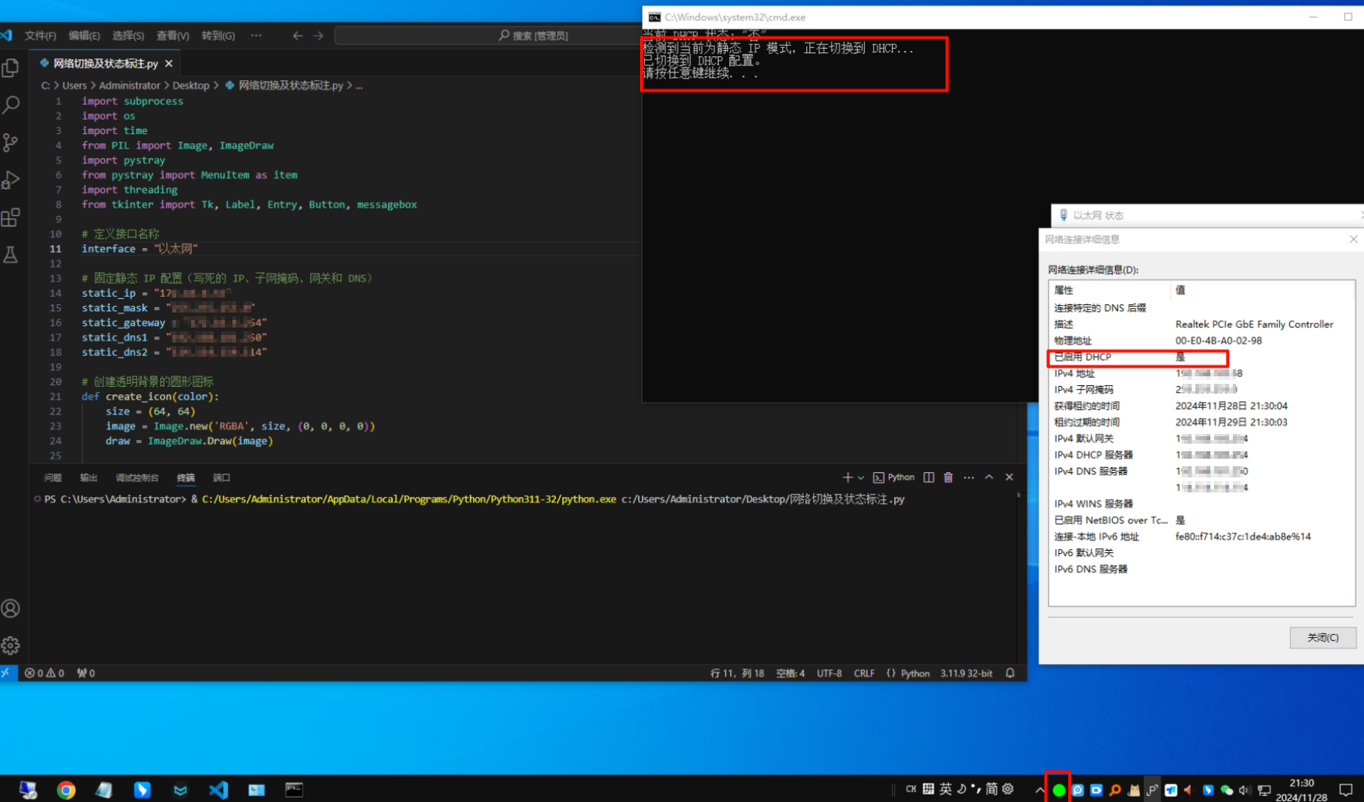Viewport: 1364px width, 802px height.
Task: Show errors and warnings in status bar
Action: click(x=44, y=673)
